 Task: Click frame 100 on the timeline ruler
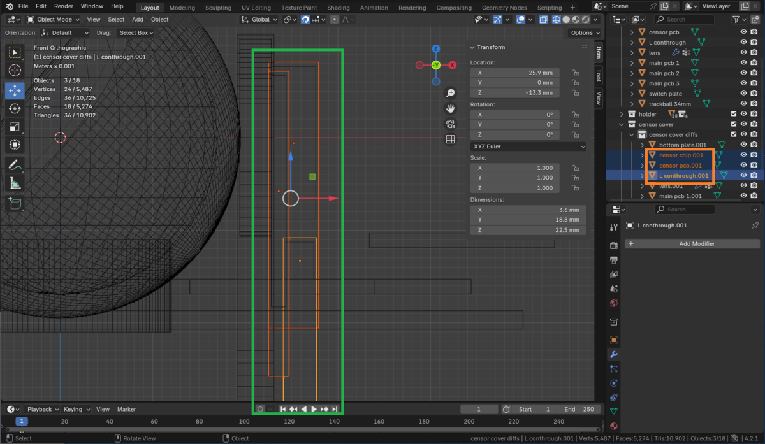point(244,421)
